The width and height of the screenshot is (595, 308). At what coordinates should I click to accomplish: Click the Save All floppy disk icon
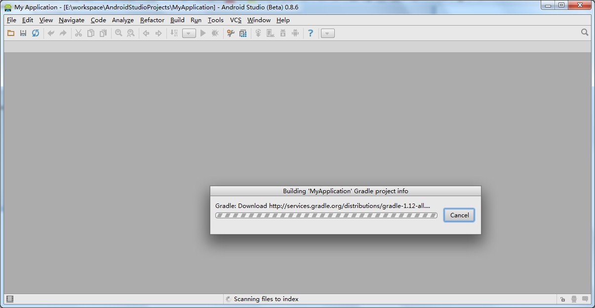[x=23, y=33]
